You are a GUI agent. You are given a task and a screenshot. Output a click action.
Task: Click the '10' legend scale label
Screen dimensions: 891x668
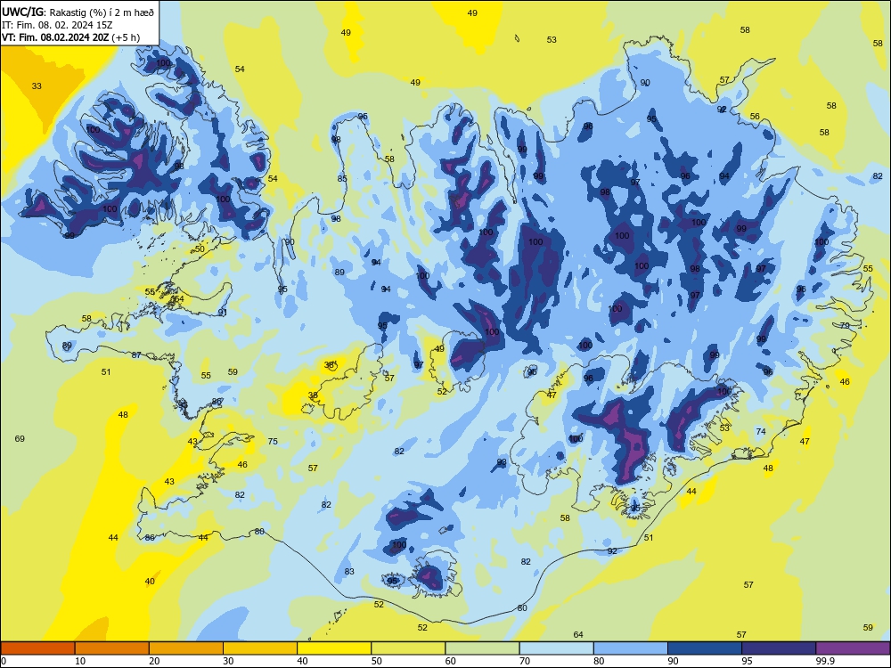80,661
